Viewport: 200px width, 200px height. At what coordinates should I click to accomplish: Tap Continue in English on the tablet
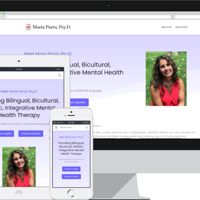[7, 134]
